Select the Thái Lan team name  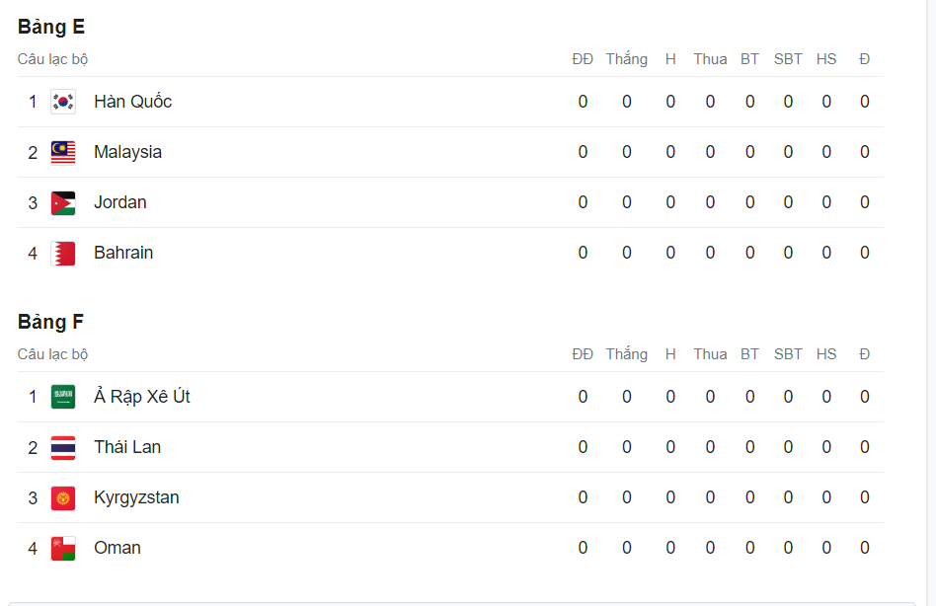click(x=126, y=447)
